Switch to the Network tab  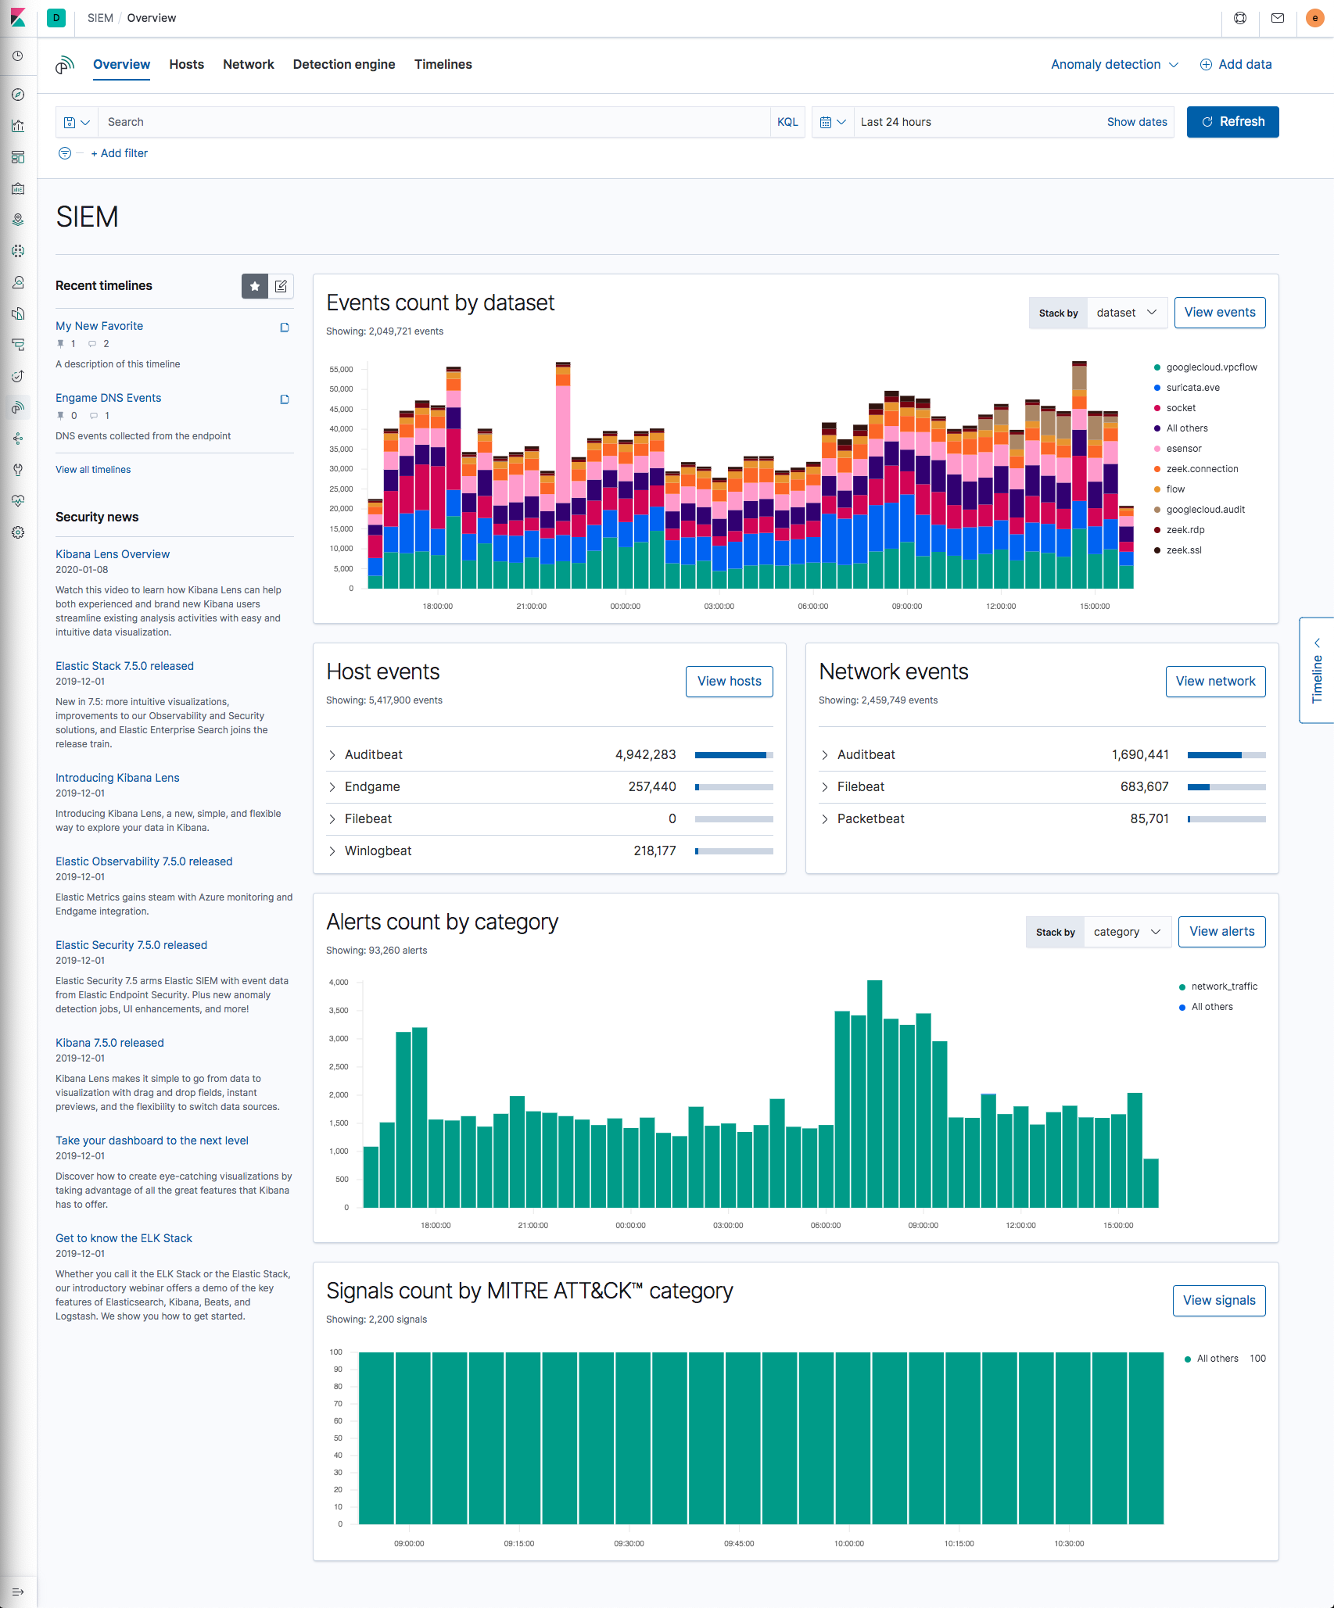pos(249,64)
